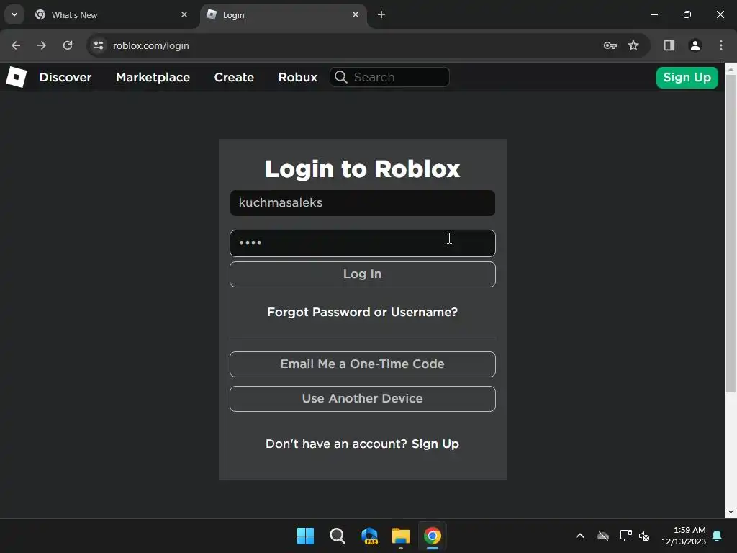737x553 pixels.
Task: Show hidden system tray icons
Action: coord(580,536)
